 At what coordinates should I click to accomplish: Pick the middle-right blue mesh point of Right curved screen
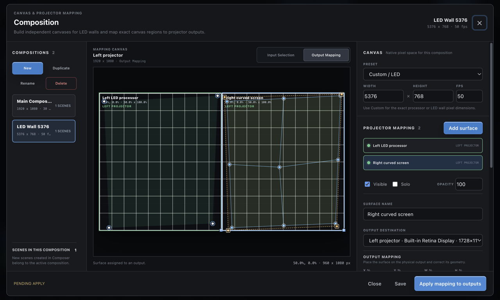(x=338, y=160)
